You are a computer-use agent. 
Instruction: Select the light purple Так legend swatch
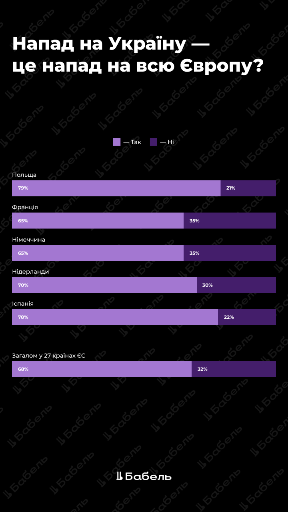pyautogui.click(x=117, y=142)
